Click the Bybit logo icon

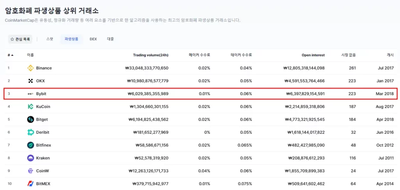[30, 94]
